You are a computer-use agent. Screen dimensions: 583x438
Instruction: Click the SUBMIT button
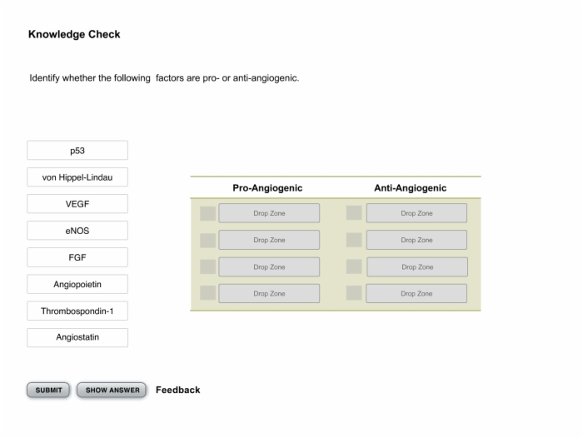tap(48, 390)
